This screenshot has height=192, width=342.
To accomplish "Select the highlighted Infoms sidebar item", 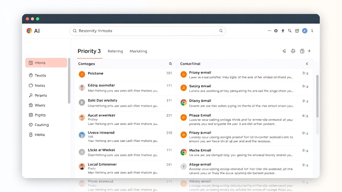I will (46, 63).
